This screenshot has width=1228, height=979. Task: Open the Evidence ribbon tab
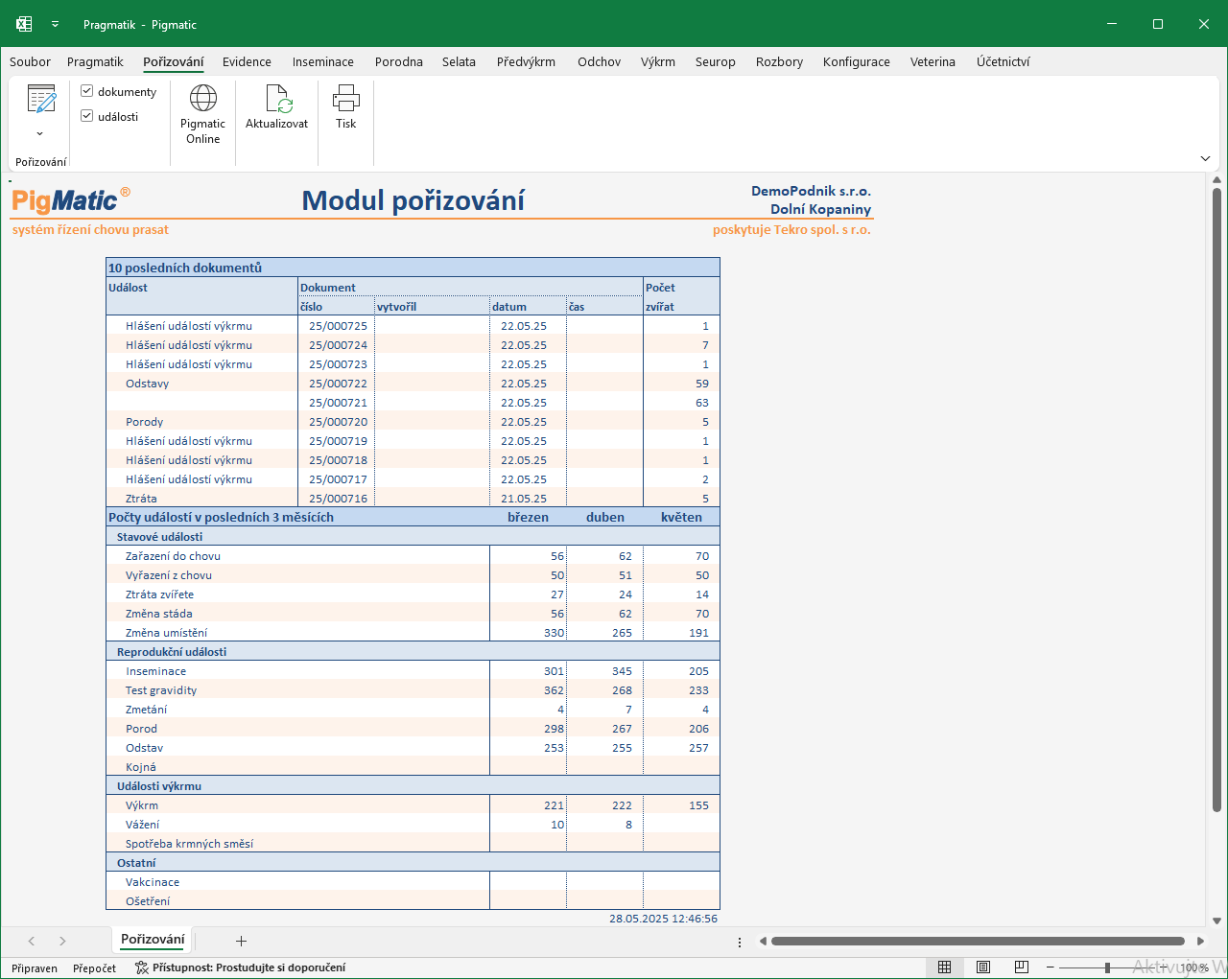coord(247,61)
